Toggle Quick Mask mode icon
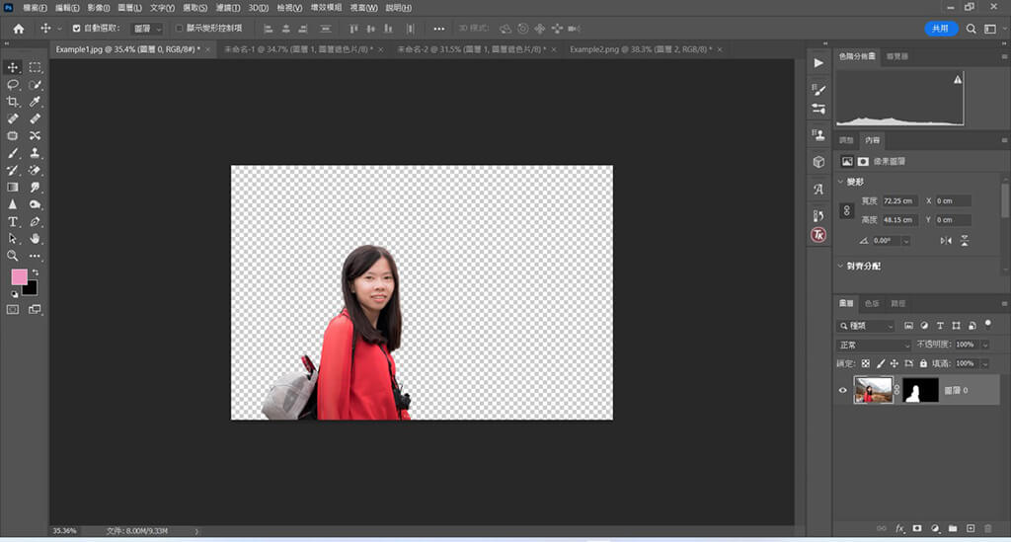Screen dimensions: 1011x542 [x=12, y=309]
